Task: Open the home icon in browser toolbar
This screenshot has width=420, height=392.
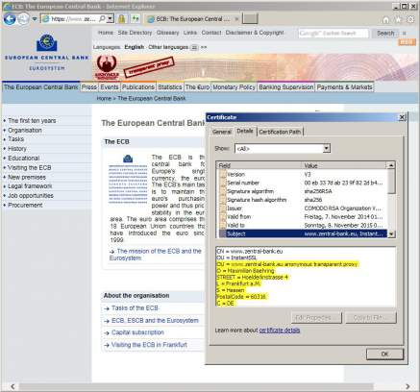Action: click(386, 20)
